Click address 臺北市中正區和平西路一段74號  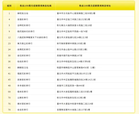coord(72,31)
